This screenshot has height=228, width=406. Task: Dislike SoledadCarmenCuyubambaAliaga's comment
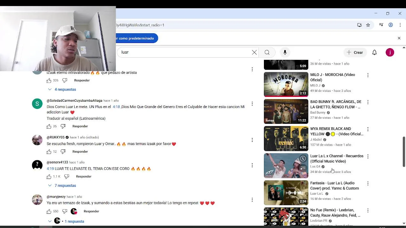coord(63,126)
